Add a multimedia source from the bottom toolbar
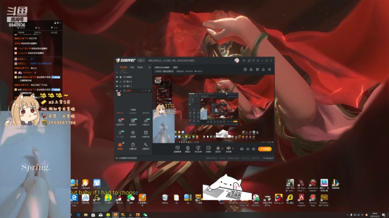The image size is (389, 218). (209, 149)
